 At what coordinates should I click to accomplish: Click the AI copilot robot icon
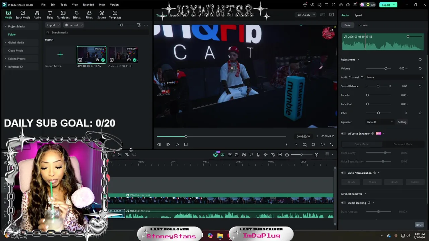tap(216, 155)
